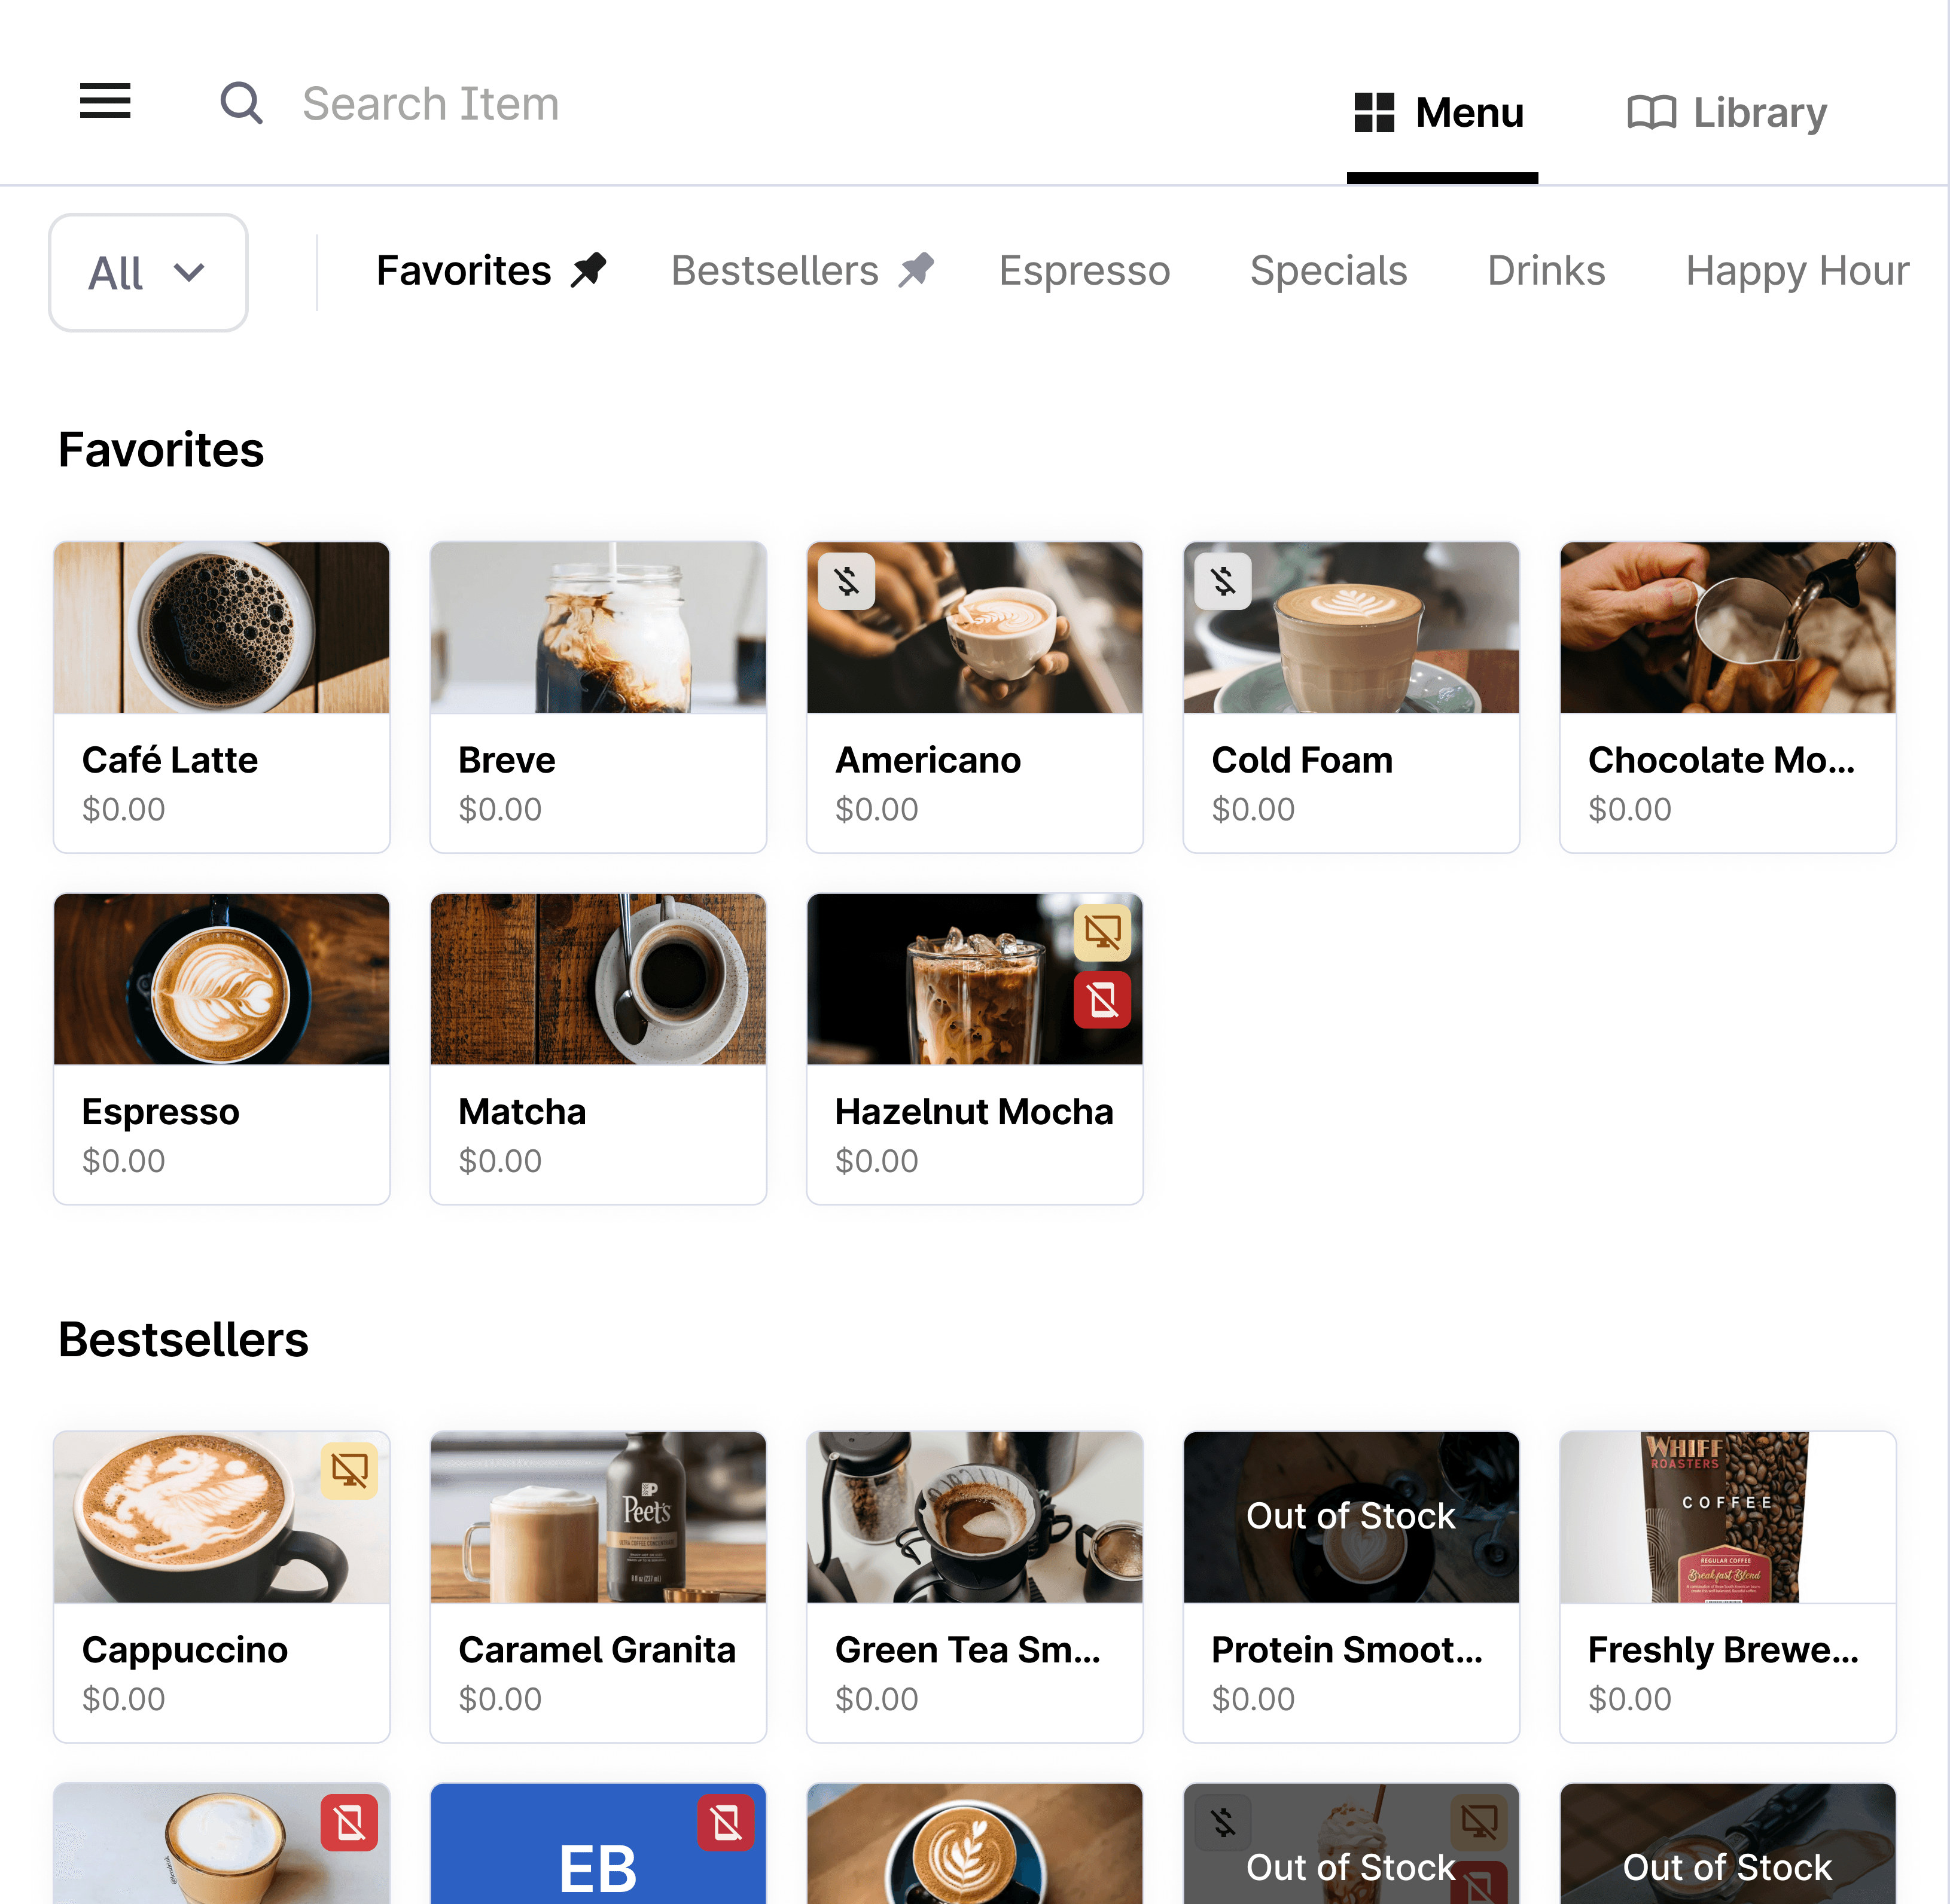Open the All filter dropdown
The image size is (1950, 1904).
click(x=148, y=273)
